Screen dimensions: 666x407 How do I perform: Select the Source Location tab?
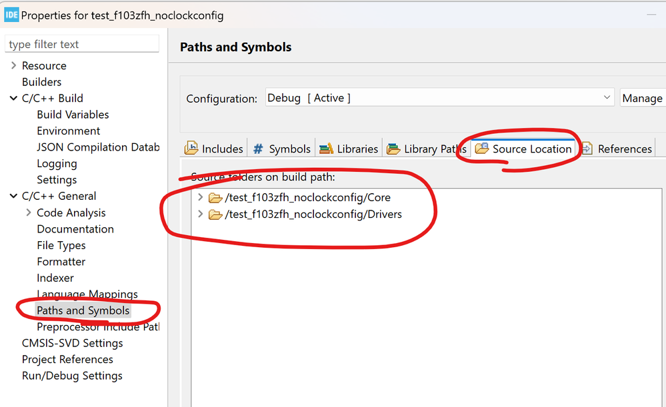coord(523,149)
